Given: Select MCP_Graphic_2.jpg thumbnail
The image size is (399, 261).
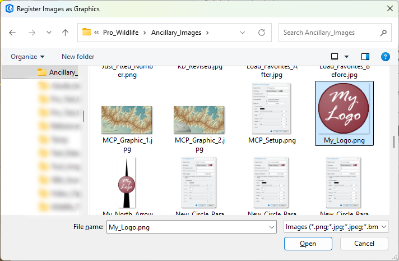Looking at the screenshot, I should (x=199, y=120).
